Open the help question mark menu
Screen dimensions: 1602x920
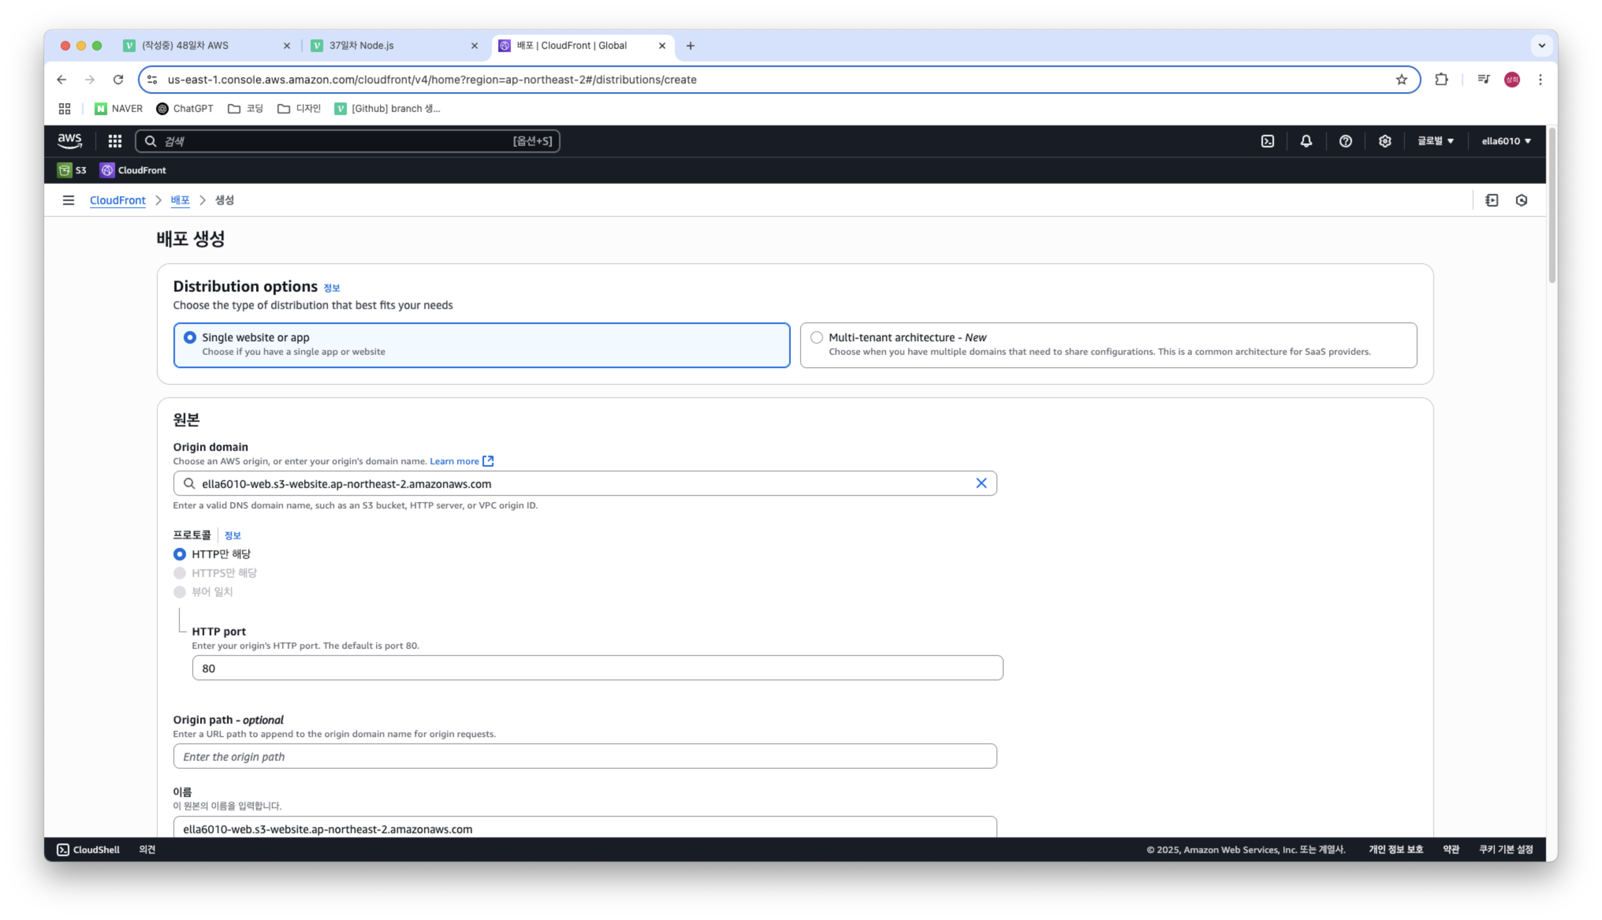tap(1345, 141)
